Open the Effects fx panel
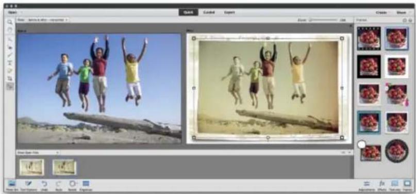The image size is (416, 194). [382, 186]
